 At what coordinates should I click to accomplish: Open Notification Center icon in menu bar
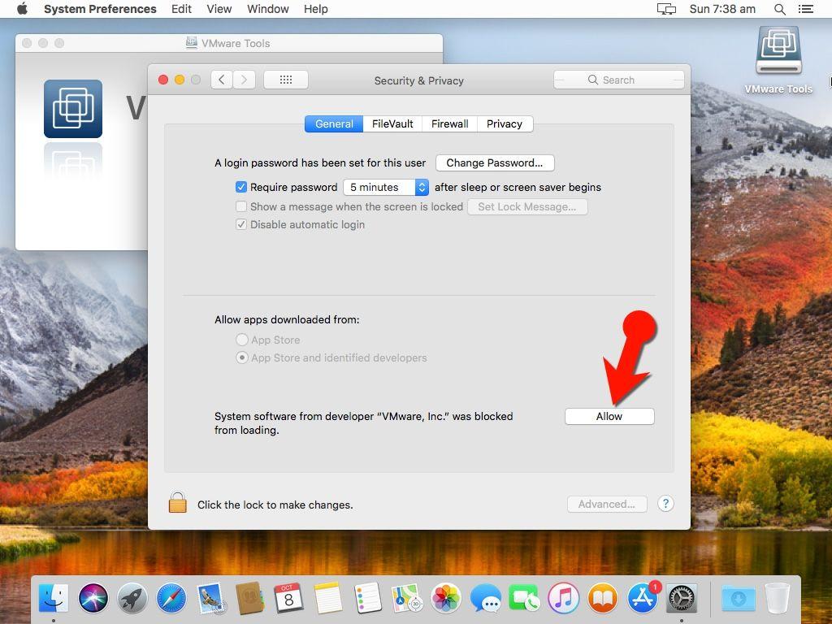point(805,9)
